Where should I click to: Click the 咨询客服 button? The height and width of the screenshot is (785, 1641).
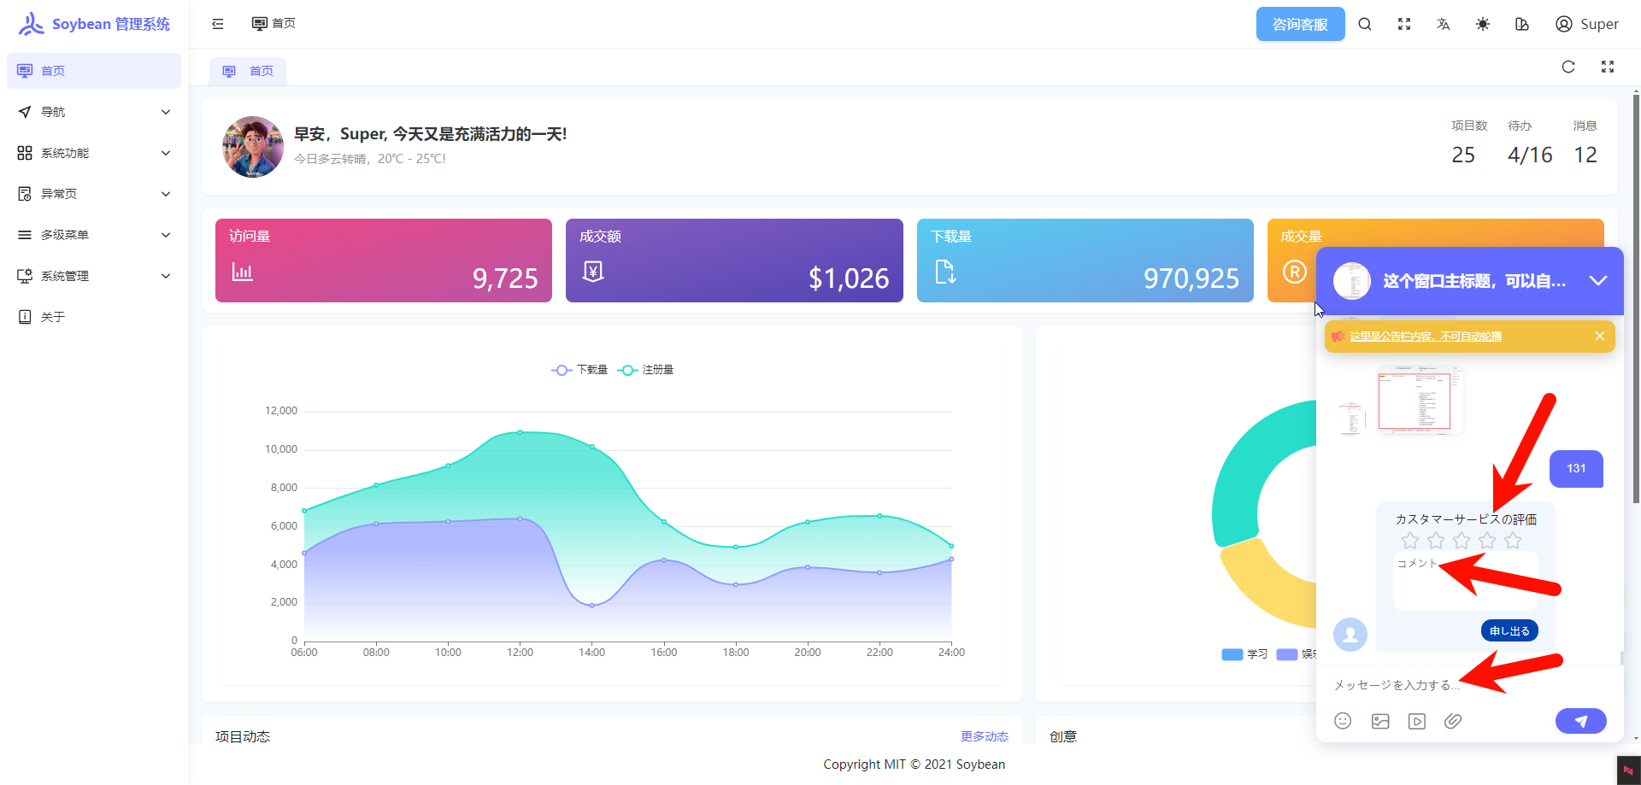tap(1300, 24)
